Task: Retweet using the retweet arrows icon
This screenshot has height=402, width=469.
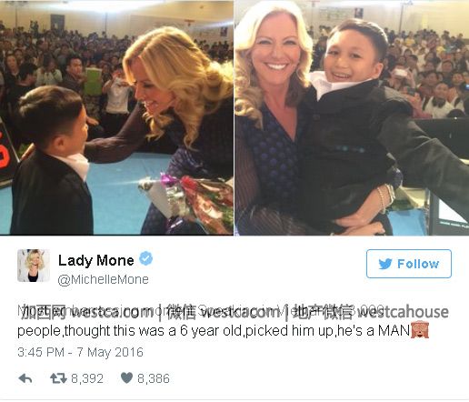Action: [58, 378]
